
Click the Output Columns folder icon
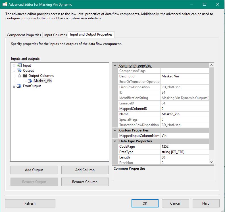(25, 76)
